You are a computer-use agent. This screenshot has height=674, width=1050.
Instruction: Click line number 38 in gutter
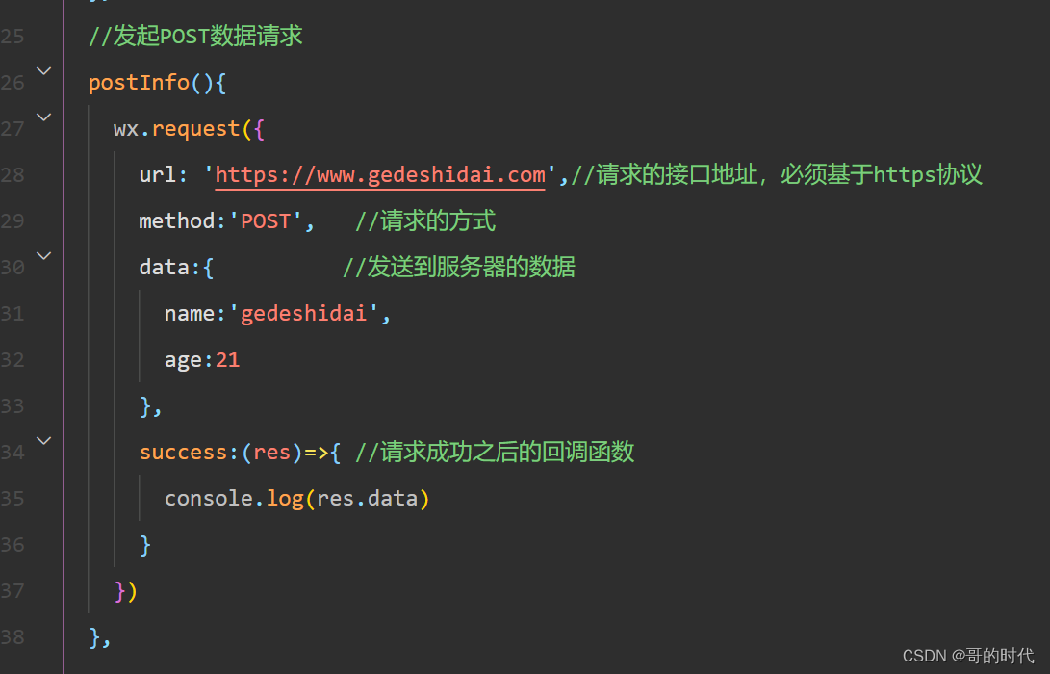point(13,637)
